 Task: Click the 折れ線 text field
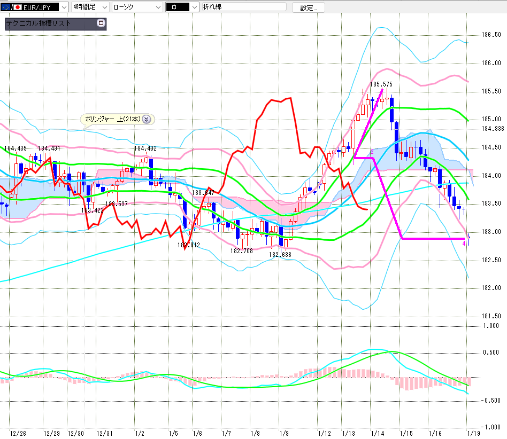pos(244,7)
